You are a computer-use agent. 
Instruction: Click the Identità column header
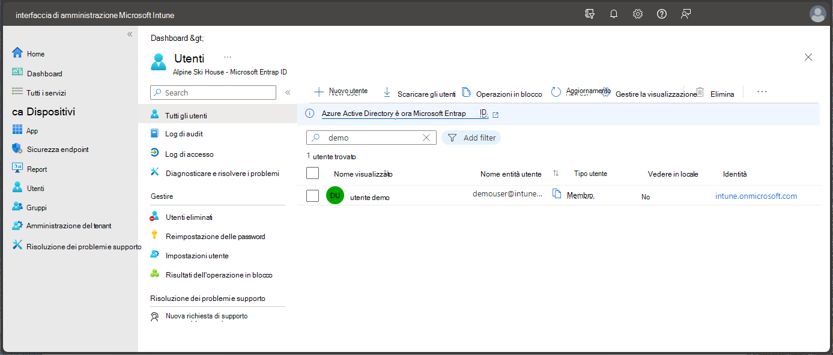point(735,174)
